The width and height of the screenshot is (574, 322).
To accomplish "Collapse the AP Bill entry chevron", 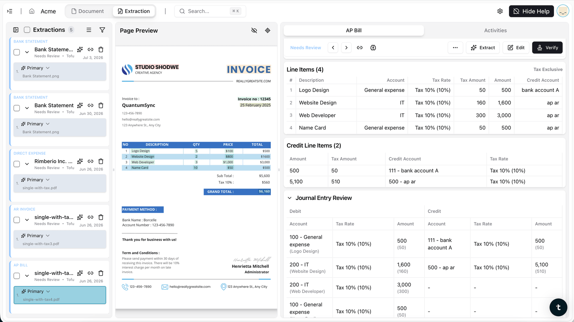I will 27,276.
